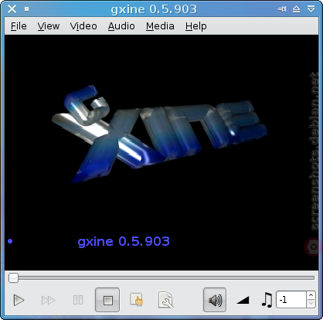Toggle the pin window icon in title bar
This screenshot has height=320, width=323.
pos(282,9)
